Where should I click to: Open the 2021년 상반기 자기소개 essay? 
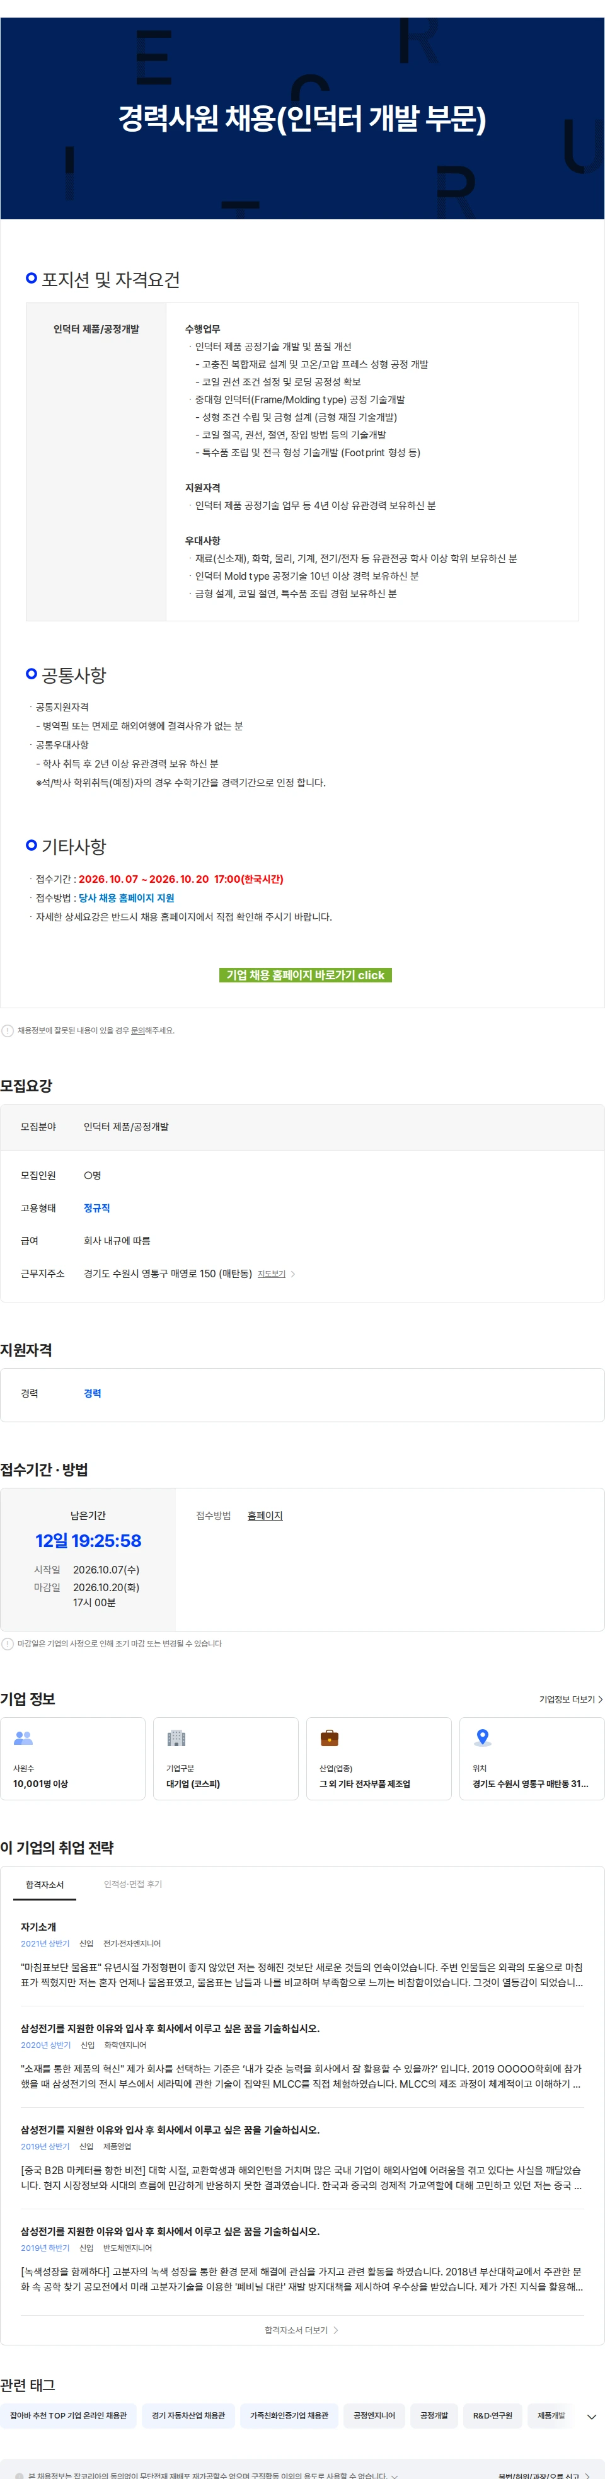[x=302, y=1955]
